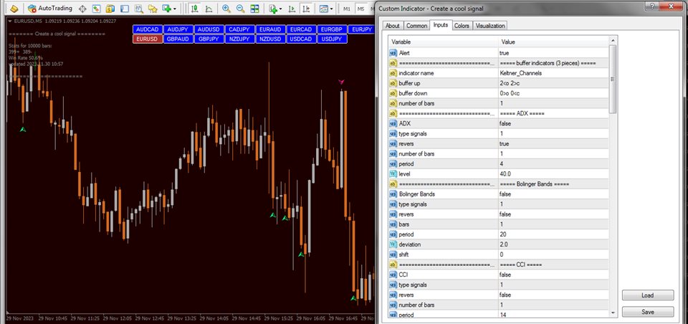This screenshot has height=324, width=688.
Task: Click the add indicators icon
Action: click(273, 9)
